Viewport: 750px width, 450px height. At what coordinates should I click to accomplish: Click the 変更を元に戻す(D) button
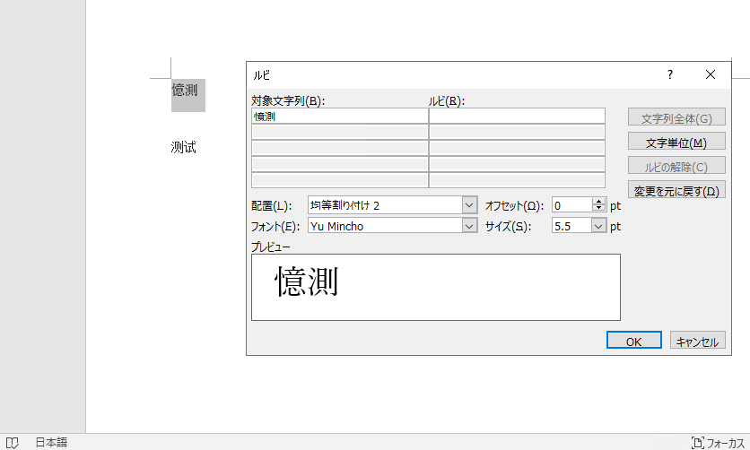tap(676, 190)
